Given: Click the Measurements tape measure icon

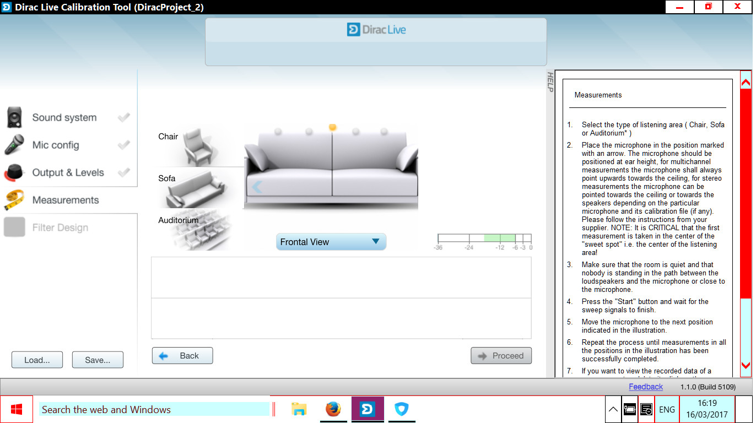Looking at the screenshot, I should [15, 200].
